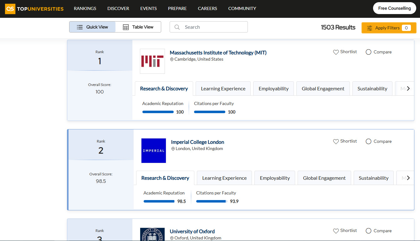Click the Rank 1 number
Screen dimensions: 420x241
click(100, 61)
